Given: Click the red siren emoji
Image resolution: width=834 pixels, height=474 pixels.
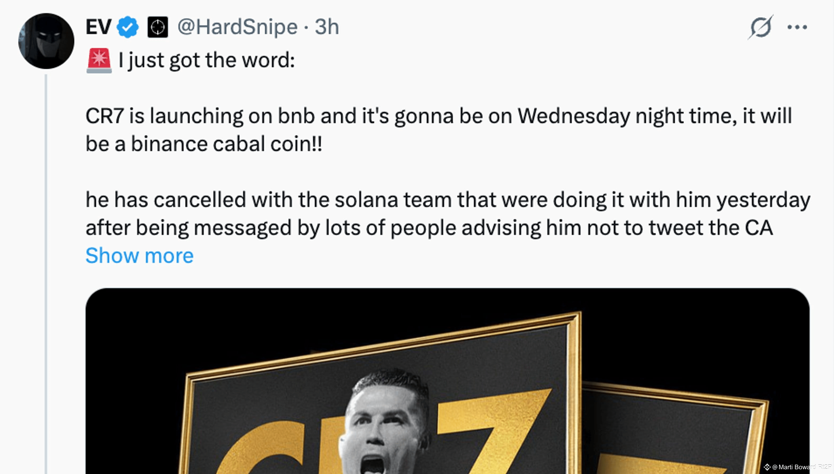Looking at the screenshot, I should point(99,61).
